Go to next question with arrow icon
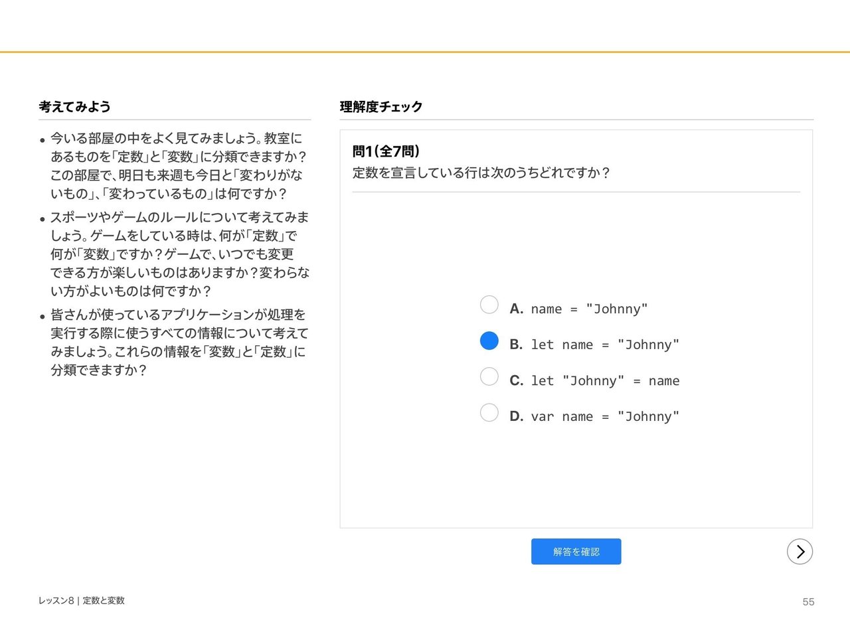 [800, 552]
